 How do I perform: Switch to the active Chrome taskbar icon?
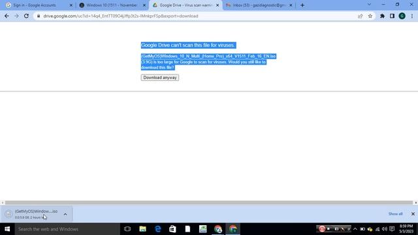pyautogui.click(x=233, y=229)
